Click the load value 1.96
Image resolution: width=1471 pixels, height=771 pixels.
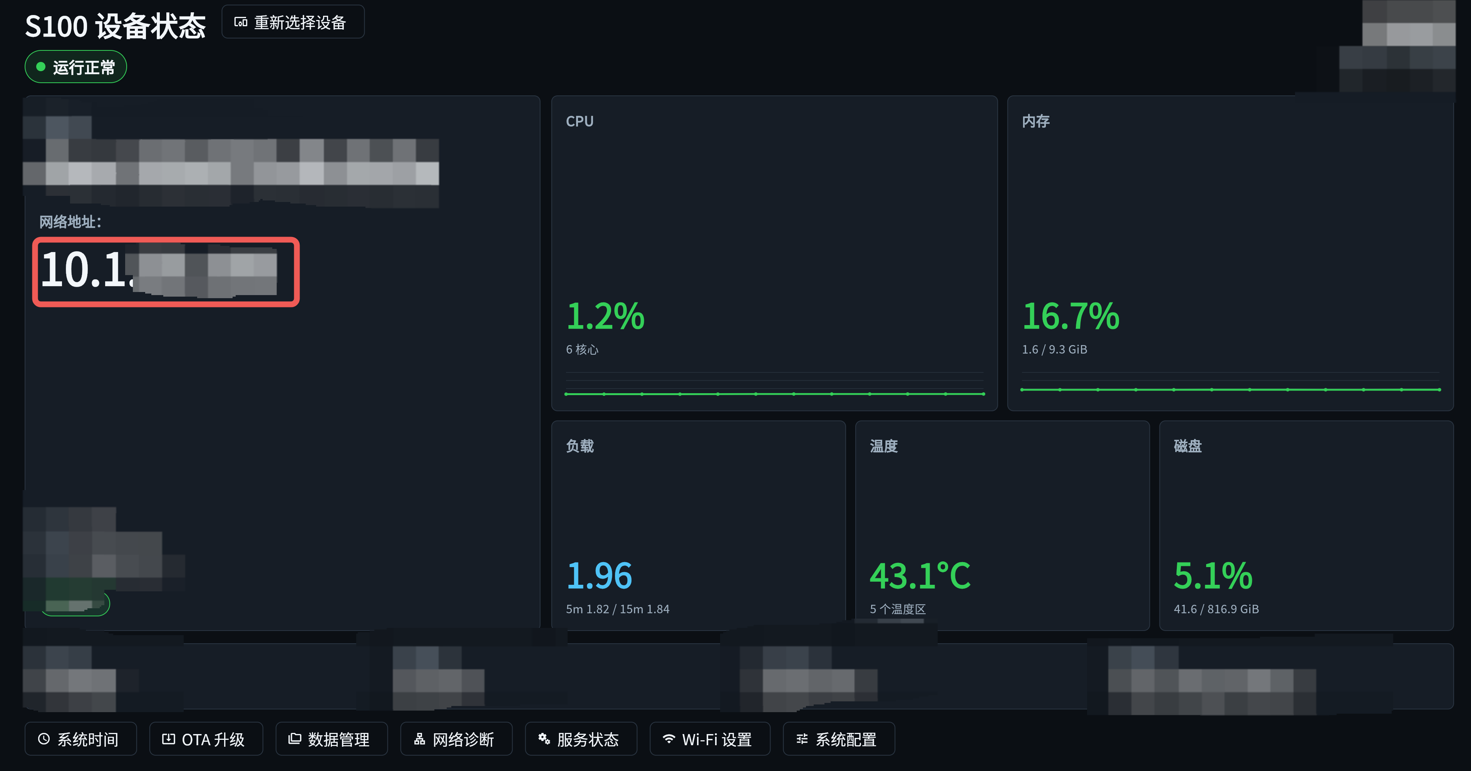[599, 576]
